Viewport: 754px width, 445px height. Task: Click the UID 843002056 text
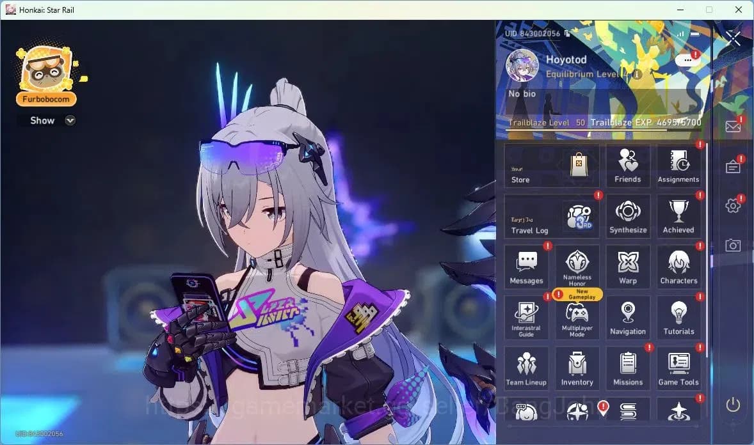[x=533, y=33]
